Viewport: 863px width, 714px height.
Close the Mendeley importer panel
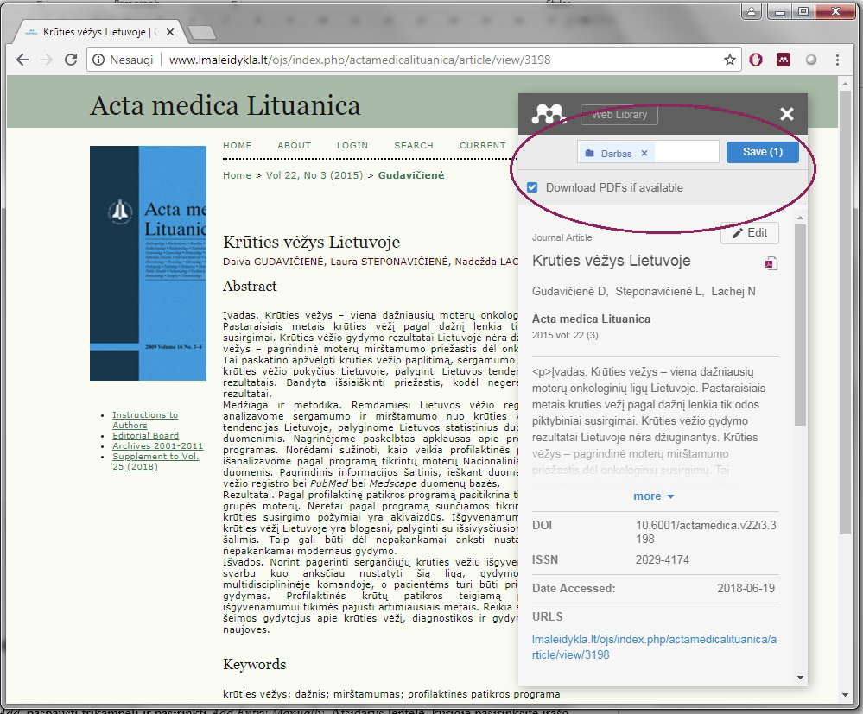click(786, 115)
